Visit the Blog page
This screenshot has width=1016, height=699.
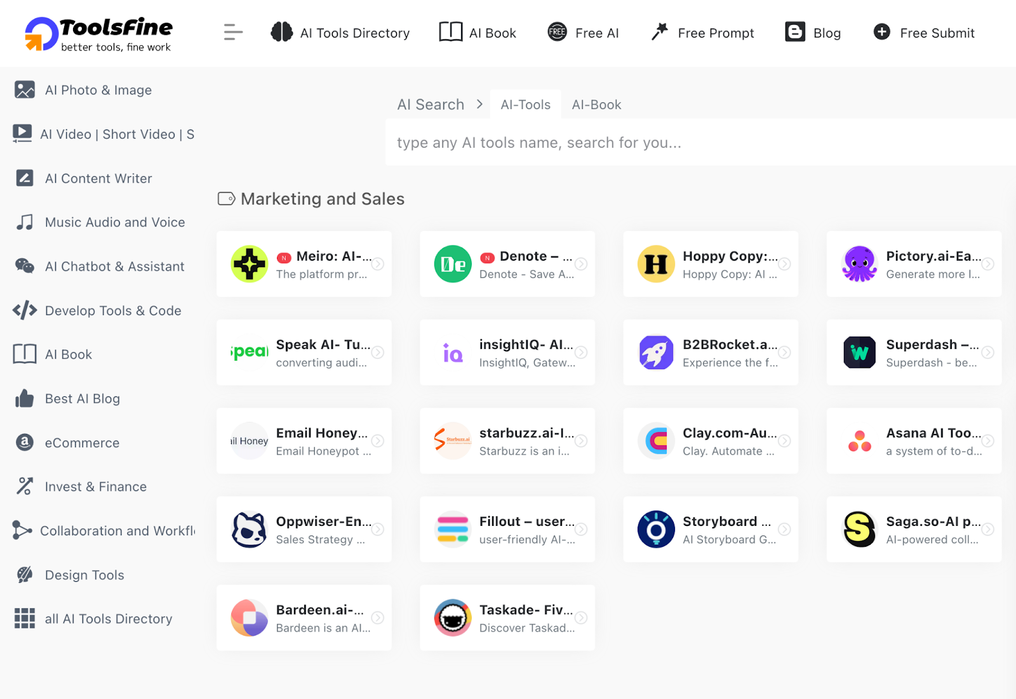(x=827, y=33)
